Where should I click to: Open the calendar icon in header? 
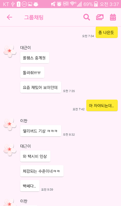[113, 17]
